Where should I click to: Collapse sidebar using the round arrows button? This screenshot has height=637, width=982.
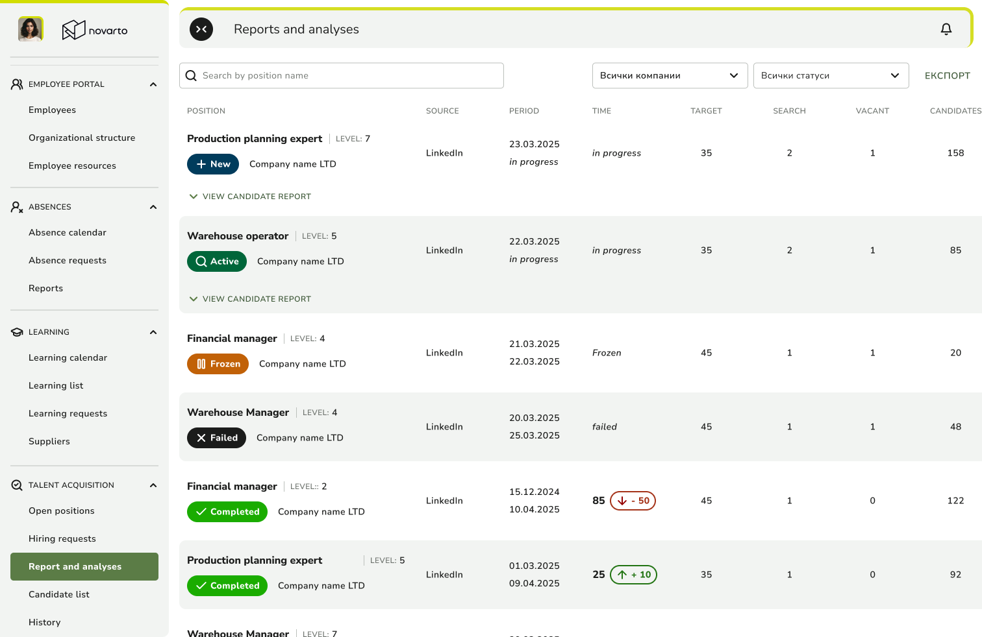point(201,29)
